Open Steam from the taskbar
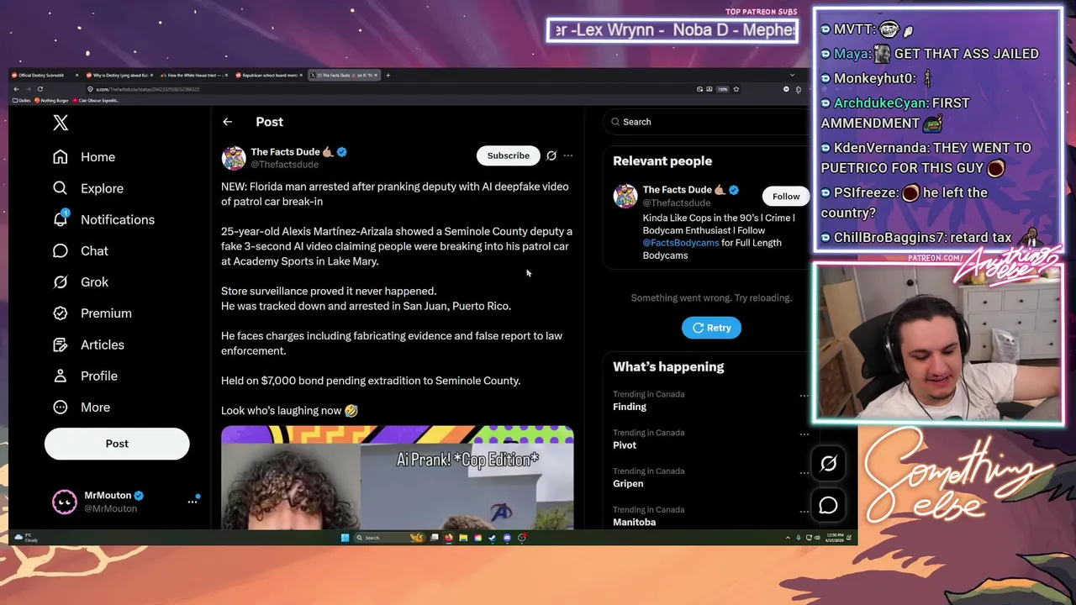This screenshot has width=1076, height=605. coord(493,538)
